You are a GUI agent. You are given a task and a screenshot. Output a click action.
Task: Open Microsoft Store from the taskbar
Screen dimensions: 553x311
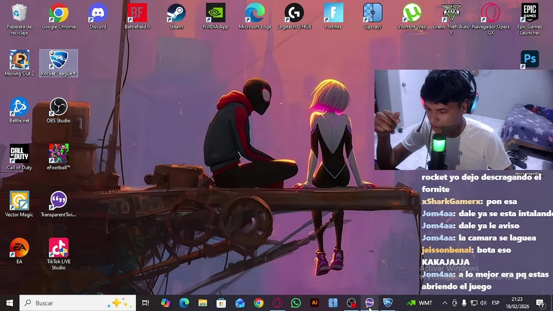tap(221, 303)
